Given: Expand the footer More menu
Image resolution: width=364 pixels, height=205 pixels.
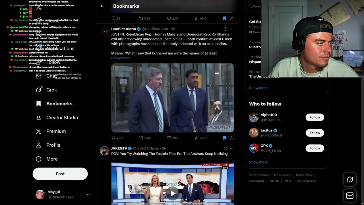Looking at the screenshot, I should pyautogui.click(x=289, y=181).
